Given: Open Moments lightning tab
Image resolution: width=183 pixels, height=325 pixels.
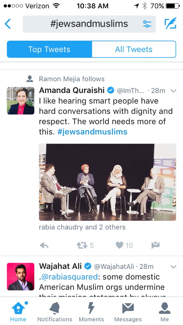Looking at the screenshot, I should (x=91, y=312).
